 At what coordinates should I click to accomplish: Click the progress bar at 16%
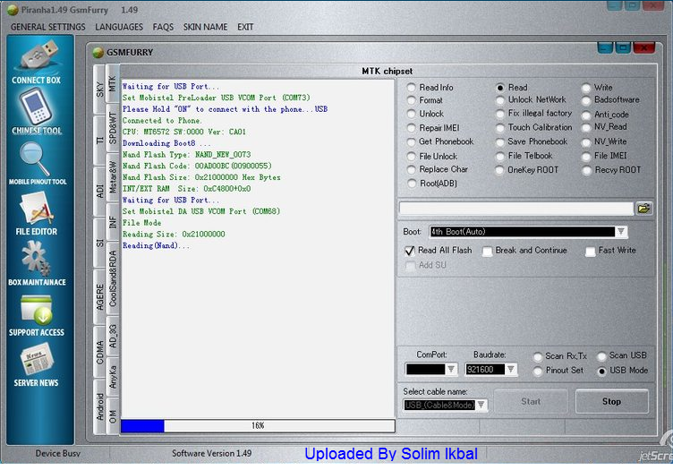point(257,426)
